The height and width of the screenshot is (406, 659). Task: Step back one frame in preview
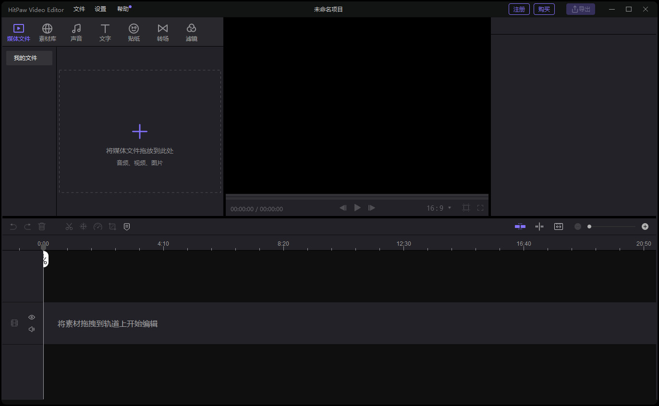click(x=343, y=208)
